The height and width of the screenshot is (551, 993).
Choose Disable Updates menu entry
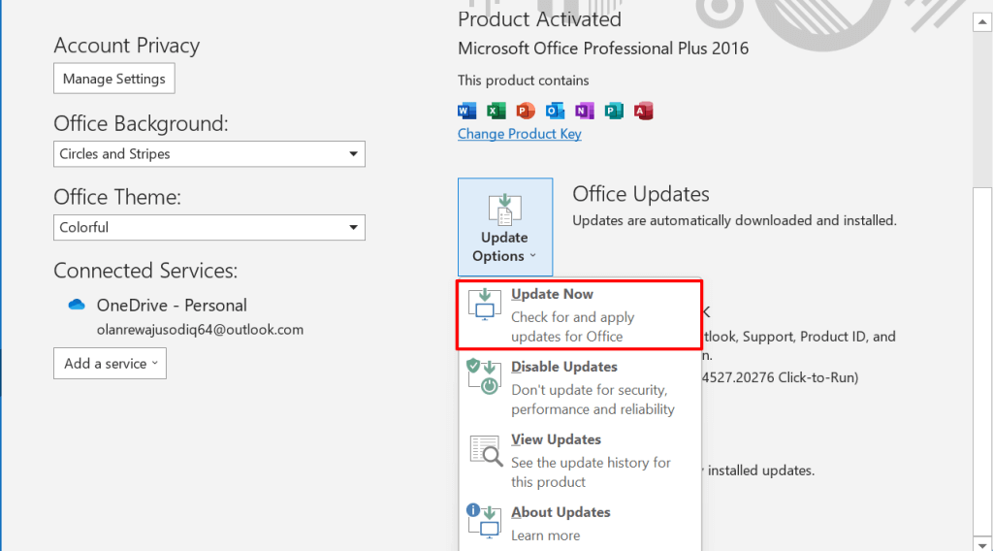pos(579,387)
